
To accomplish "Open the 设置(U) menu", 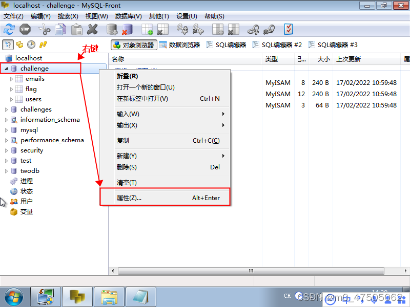I will [x=187, y=16].
